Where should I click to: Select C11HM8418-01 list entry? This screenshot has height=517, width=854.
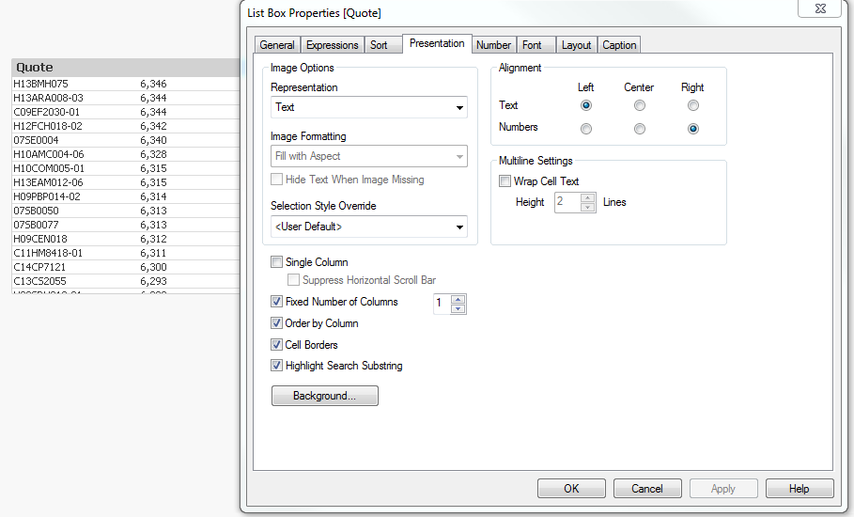pos(125,253)
